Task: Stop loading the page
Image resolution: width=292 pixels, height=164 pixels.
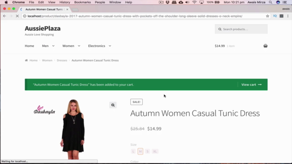Action: [17, 16]
